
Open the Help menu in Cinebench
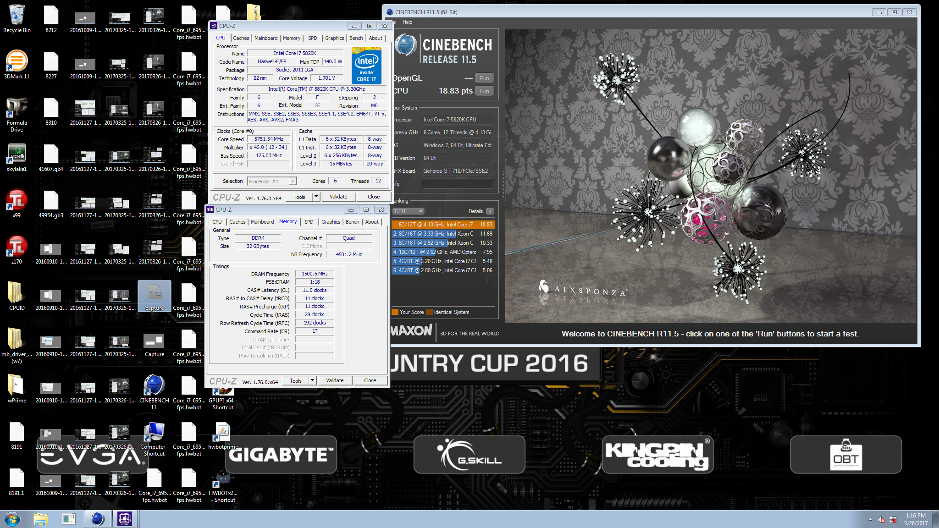click(407, 22)
